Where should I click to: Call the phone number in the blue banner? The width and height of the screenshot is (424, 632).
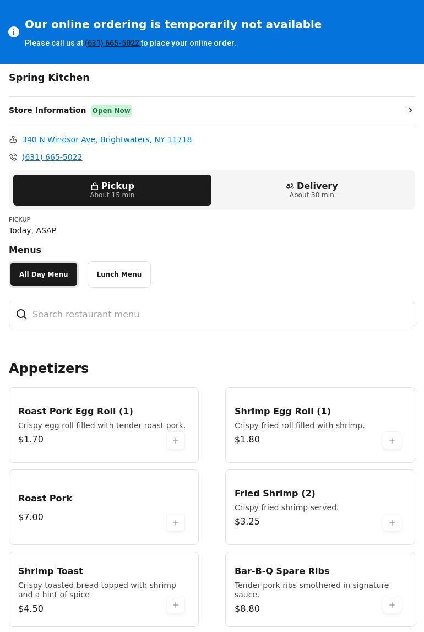112,43
